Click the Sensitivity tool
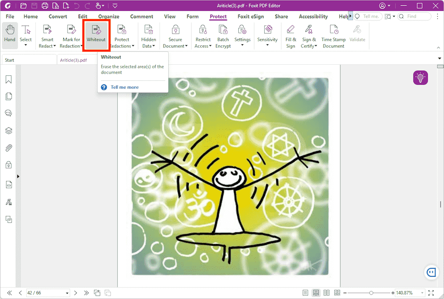 (267, 33)
